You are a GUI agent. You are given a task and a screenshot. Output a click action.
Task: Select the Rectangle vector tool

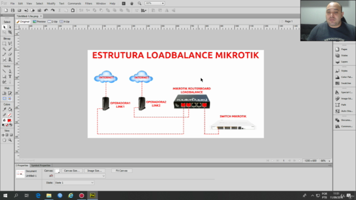coord(4,77)
